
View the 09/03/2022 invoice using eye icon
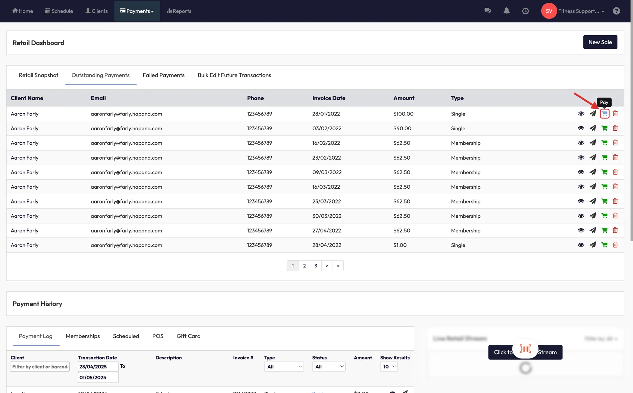click(581, 172)
